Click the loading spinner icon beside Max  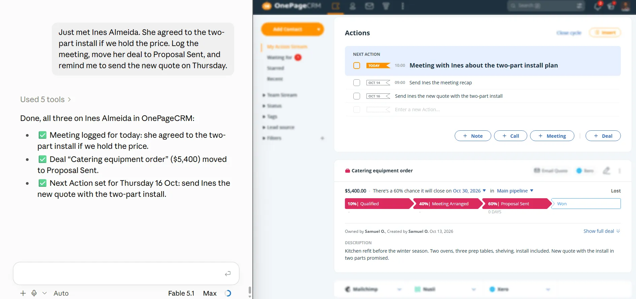pos(228,293)
